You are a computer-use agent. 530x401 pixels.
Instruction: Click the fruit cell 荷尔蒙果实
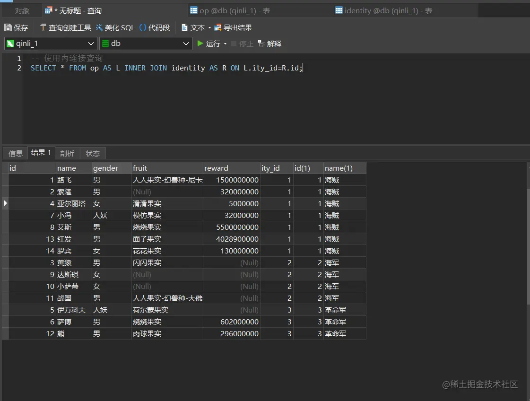(167, 310)
